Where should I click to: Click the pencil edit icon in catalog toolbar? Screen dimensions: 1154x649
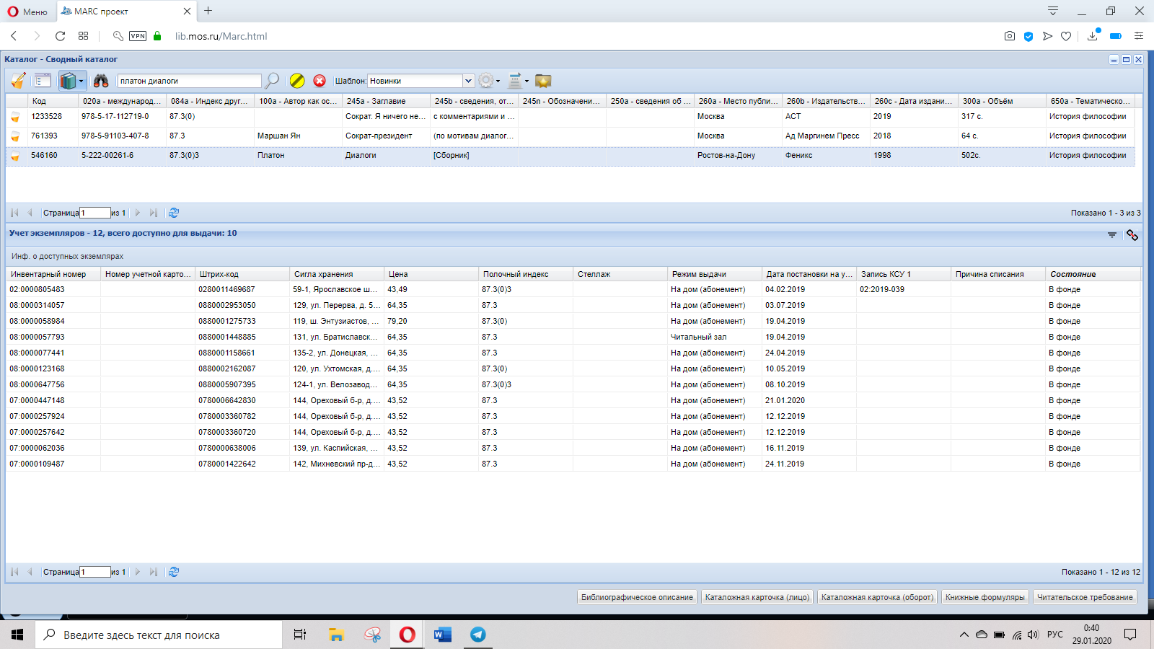18,81
